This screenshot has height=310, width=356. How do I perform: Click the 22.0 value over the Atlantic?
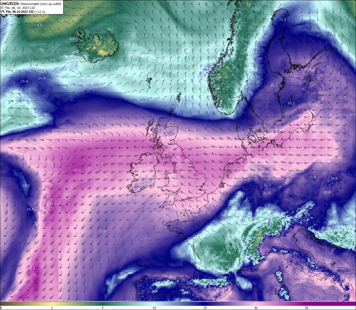pos(102,231)
